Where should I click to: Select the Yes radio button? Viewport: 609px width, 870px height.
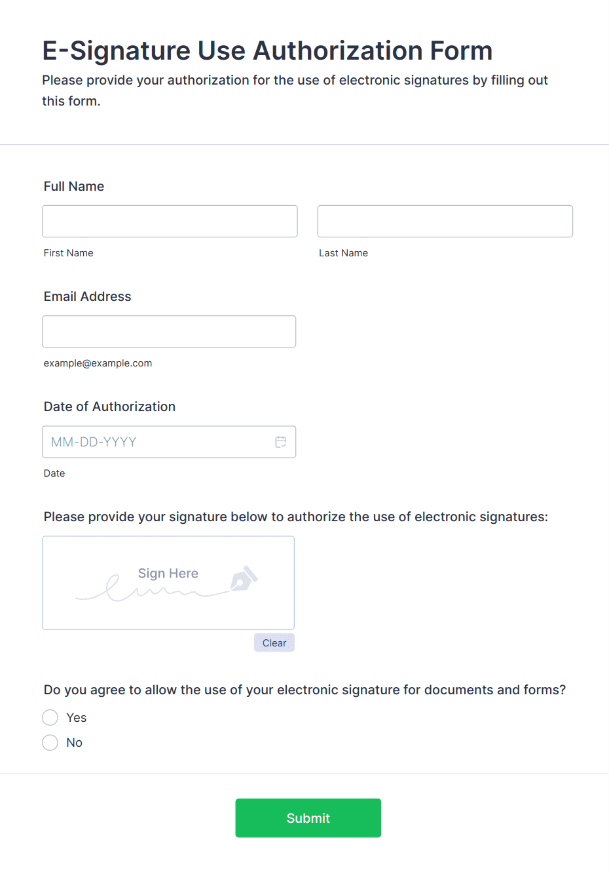point(50,717)
